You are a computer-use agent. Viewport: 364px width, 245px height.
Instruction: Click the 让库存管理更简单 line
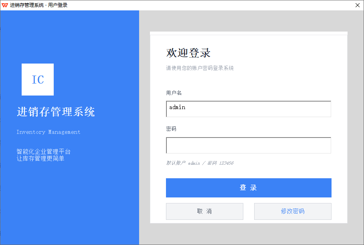40,159
